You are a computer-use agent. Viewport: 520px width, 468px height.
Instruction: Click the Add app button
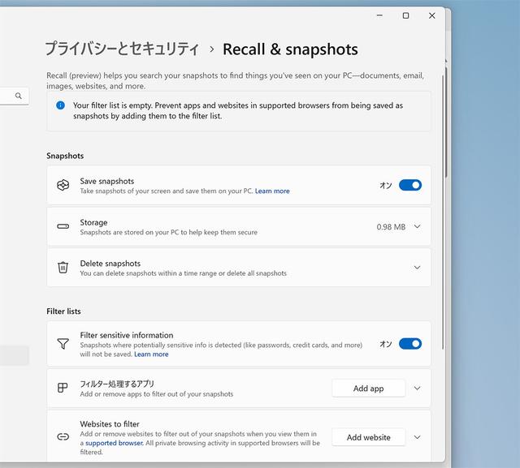(x=368, y=389)
